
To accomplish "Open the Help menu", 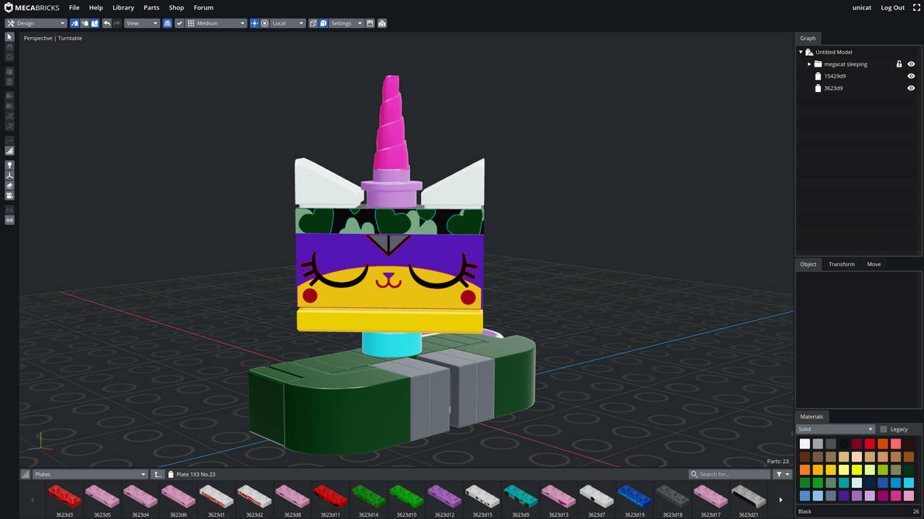I will (x=96, y=8).
